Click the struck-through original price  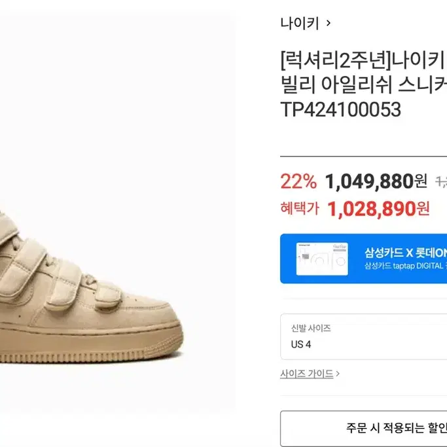[441, 182]
